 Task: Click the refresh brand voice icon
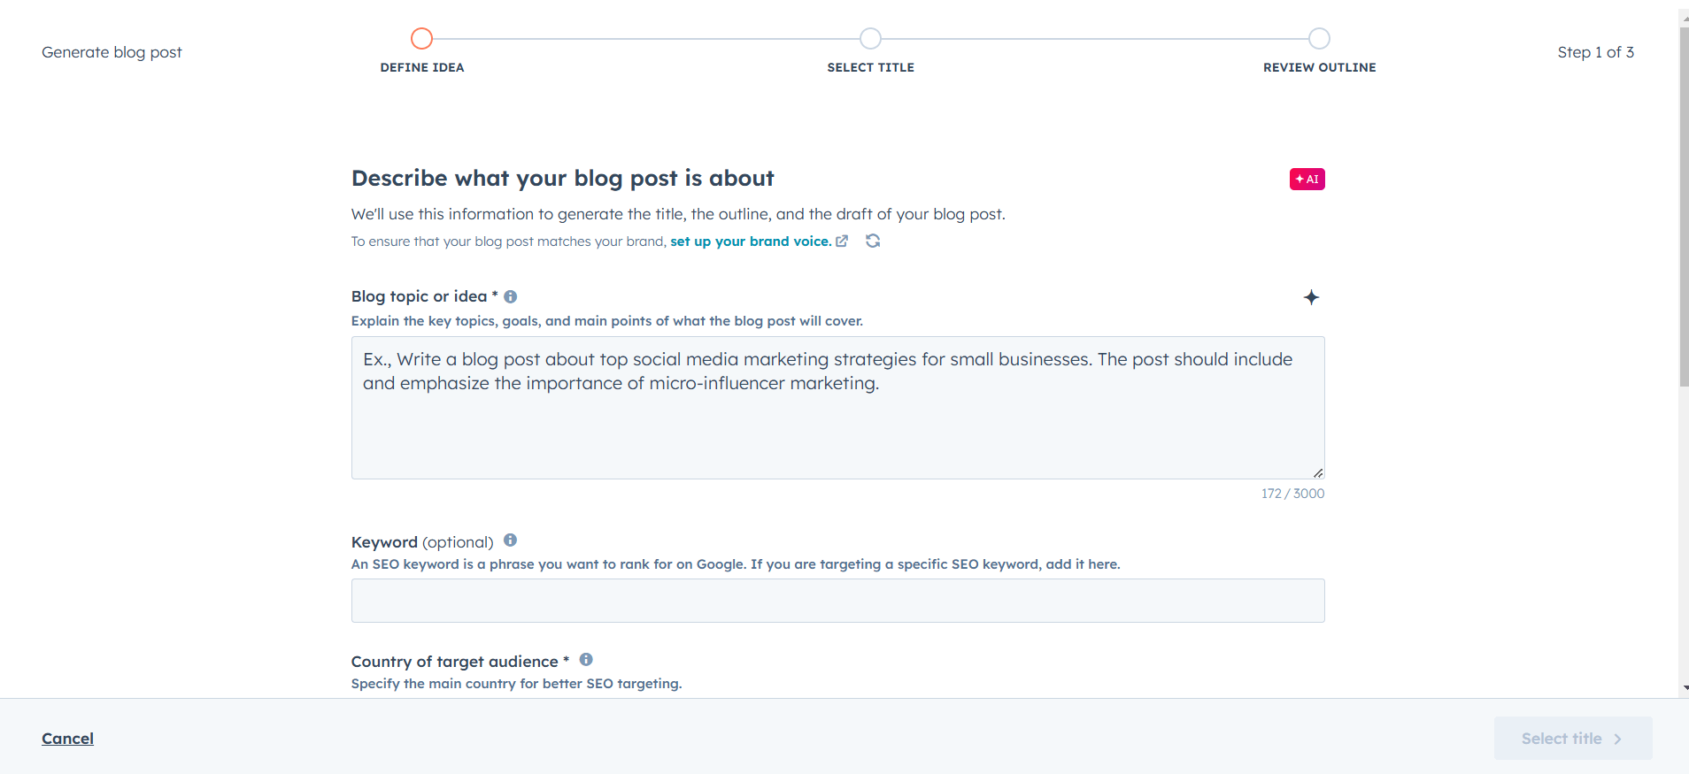(x=873, y=241)
